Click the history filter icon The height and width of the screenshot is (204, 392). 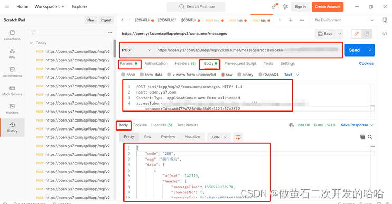click(33, 33)
